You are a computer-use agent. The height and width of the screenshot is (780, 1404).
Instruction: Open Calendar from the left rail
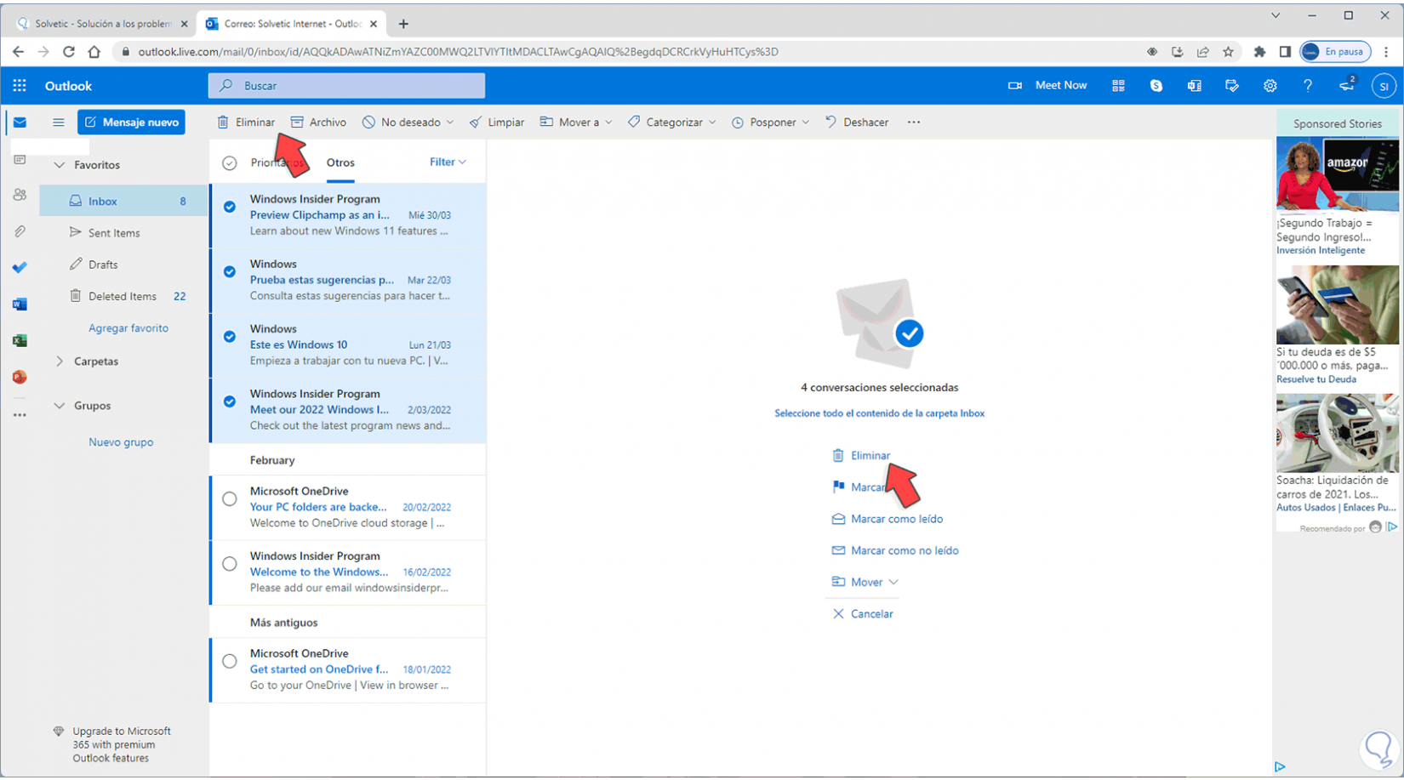20,159
